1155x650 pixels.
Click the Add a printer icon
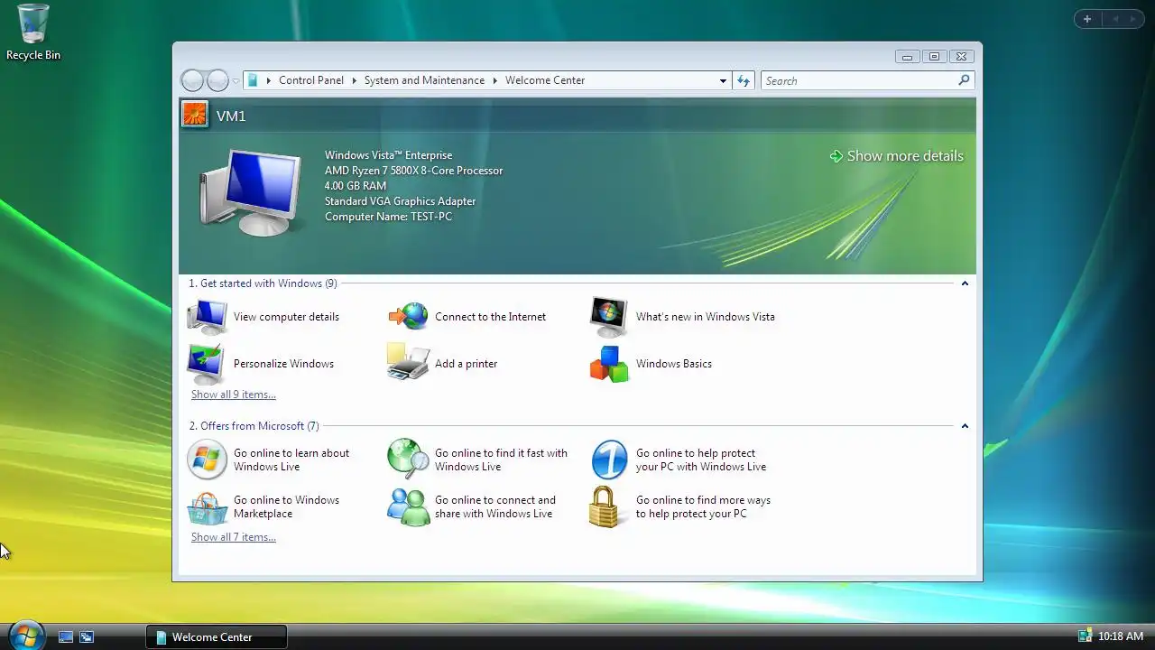[409, 362]
